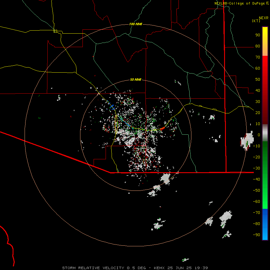The image size is (270, 270).
Task: Click the 60 value on the velocity scale
Action: [x=258, y=68]
